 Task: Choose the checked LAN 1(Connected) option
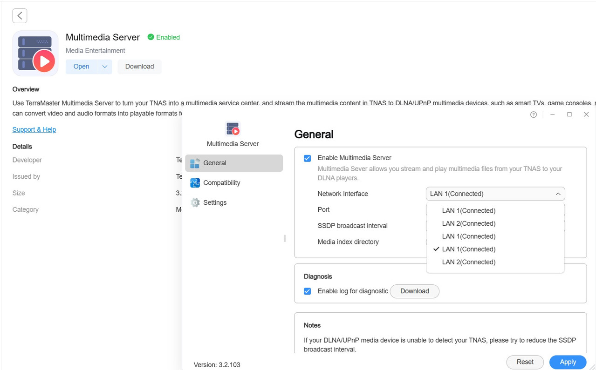pyautogui.click(x=495, y=249)
